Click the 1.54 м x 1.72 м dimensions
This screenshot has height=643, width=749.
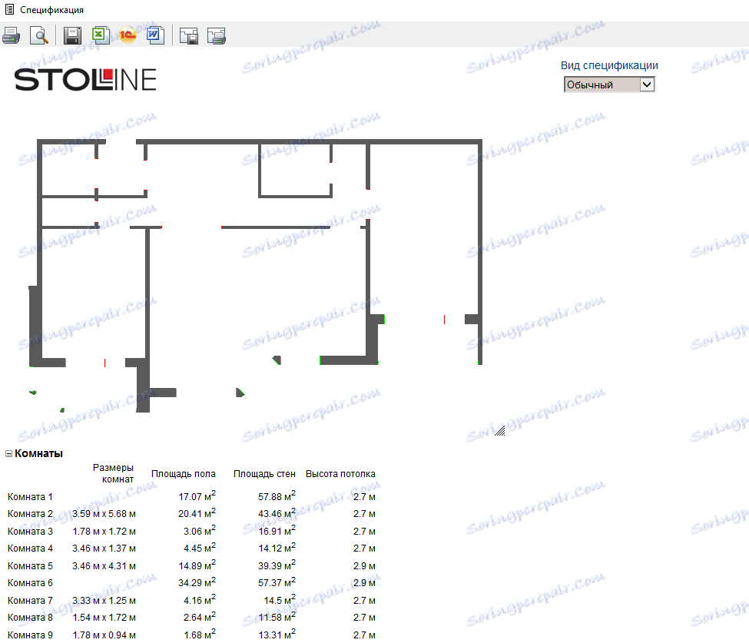pyautogui.click(x=104, y=618)
